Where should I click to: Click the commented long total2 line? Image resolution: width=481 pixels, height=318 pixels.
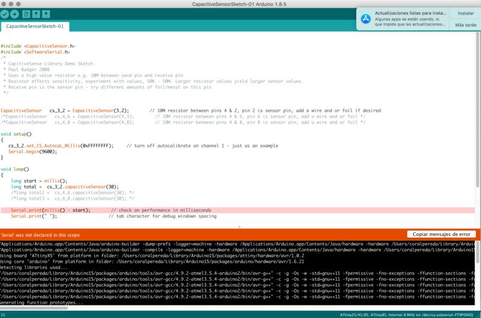(72, 193)
